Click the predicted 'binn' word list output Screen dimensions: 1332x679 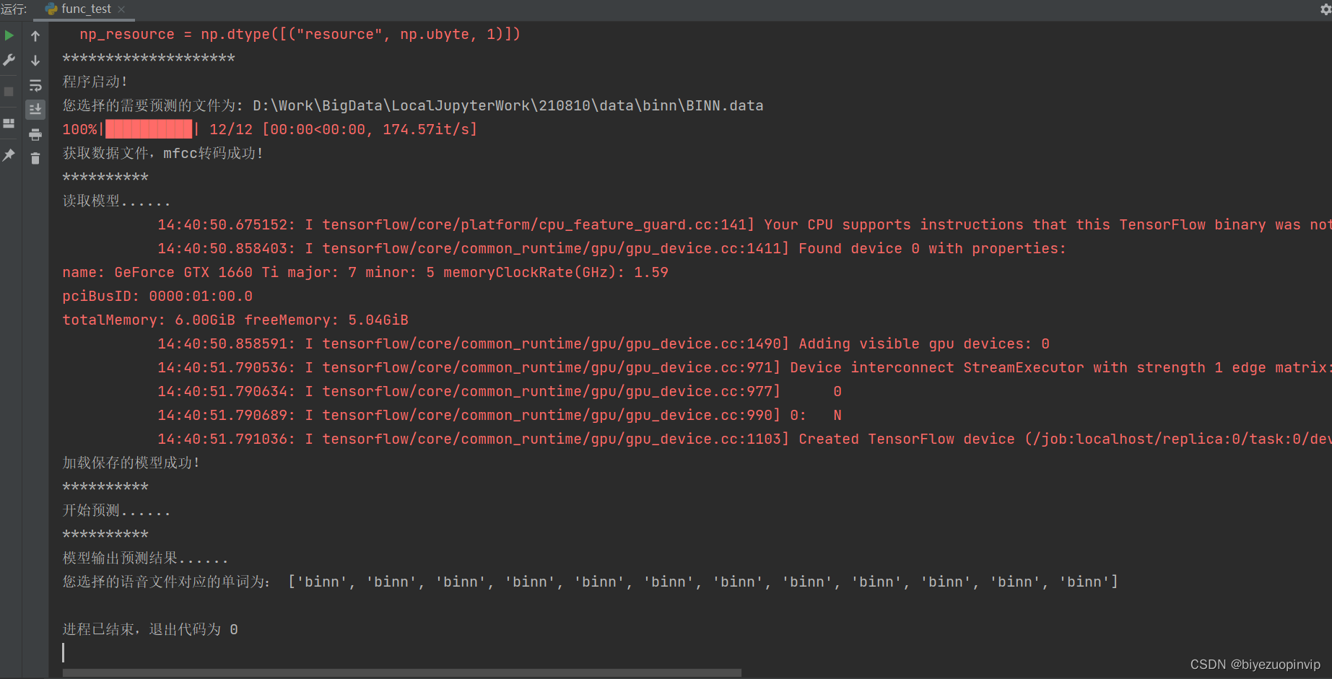point(703,582)
